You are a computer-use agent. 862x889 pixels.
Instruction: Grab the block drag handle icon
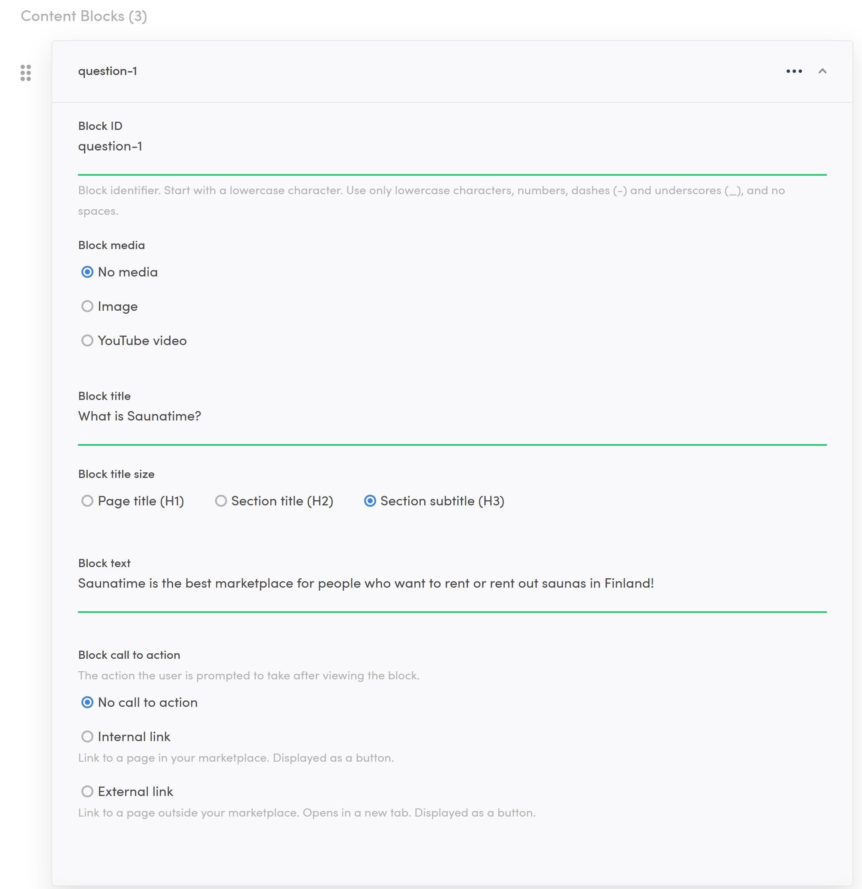click(26, 72)
